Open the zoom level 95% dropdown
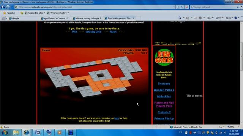Image resolution: width=243 pixels, height=136 pixels. pyautogui.click(x=239, y=127)
